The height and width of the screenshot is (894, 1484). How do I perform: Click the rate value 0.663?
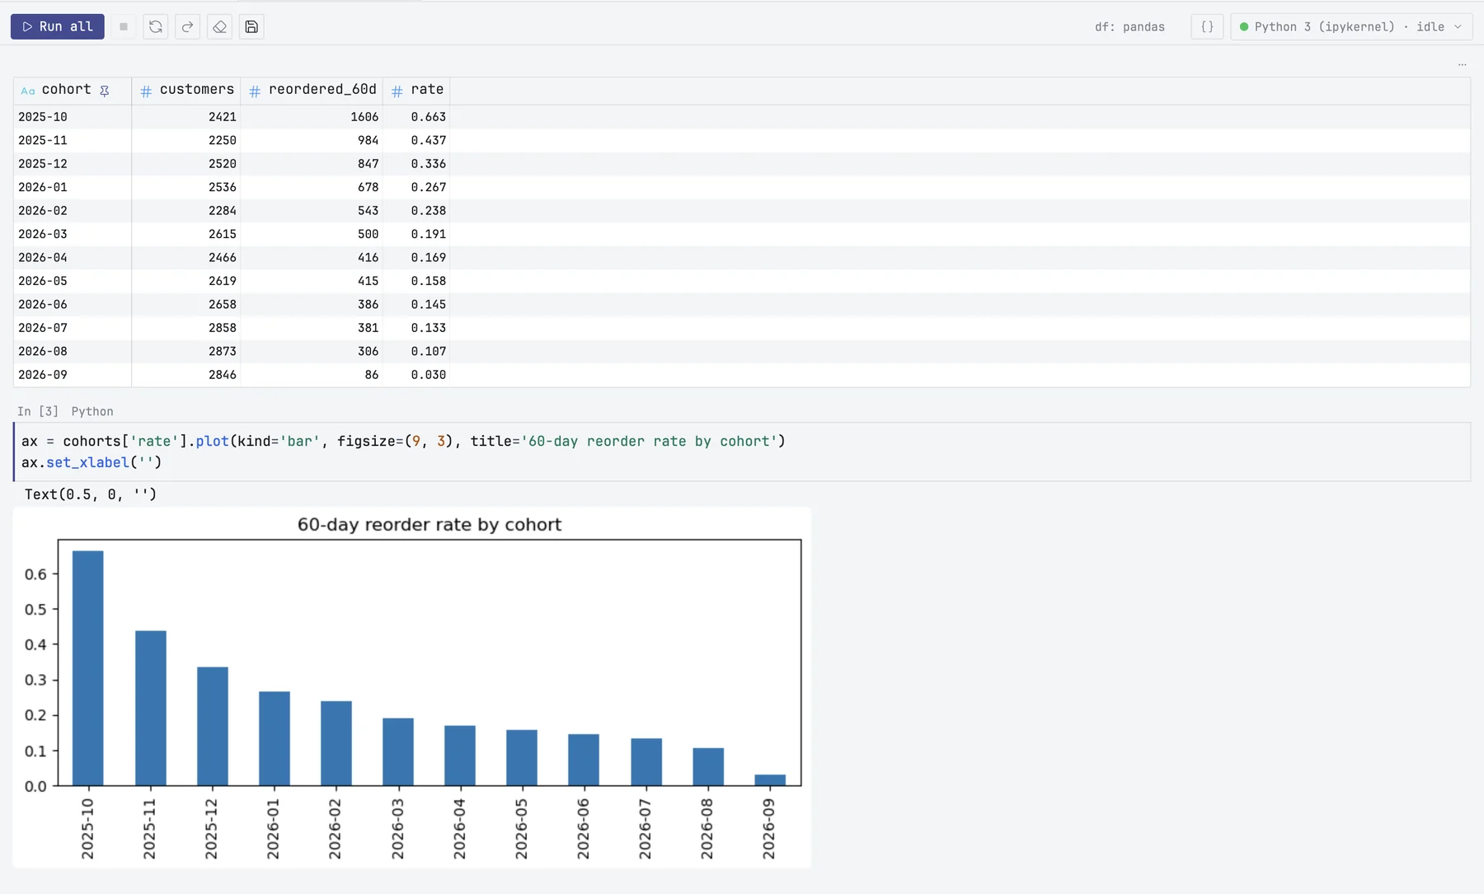429,117
